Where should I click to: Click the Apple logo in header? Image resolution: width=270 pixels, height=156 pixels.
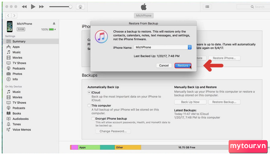coord(144,7)
